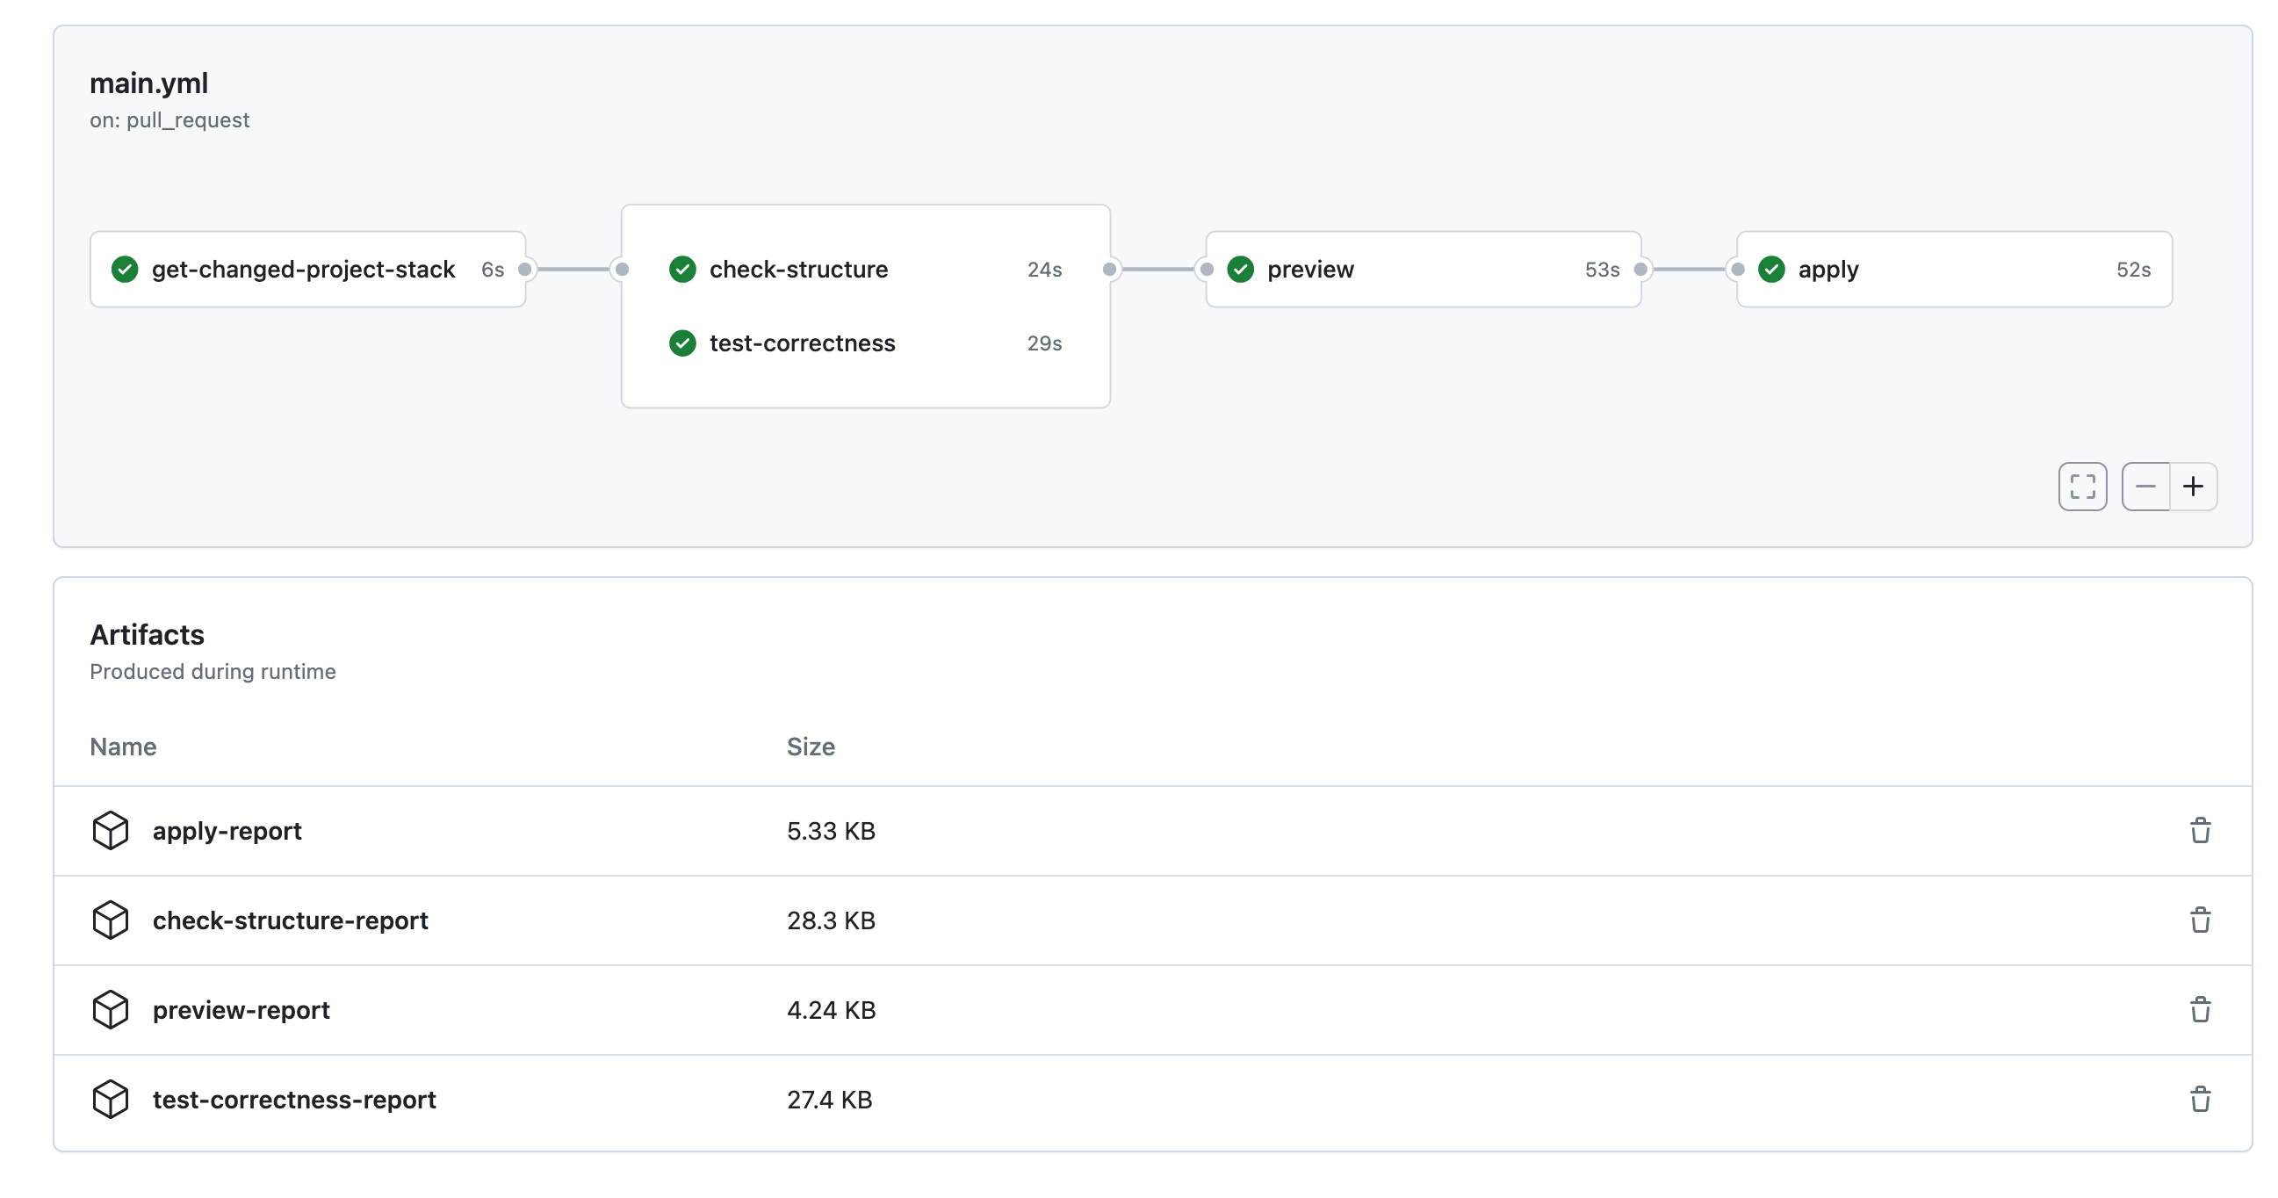
Task: Open the apply job details
Action: point(1827,269)
